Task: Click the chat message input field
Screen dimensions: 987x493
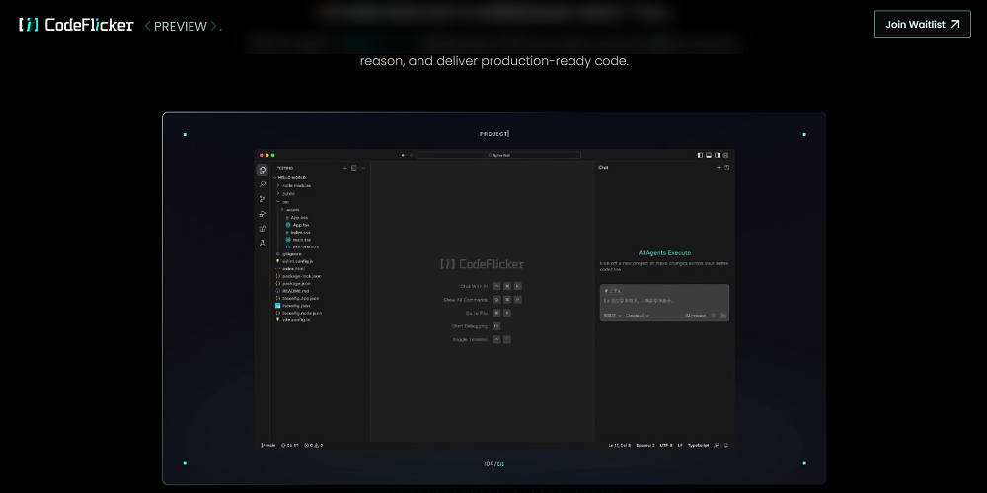Action: pos(663,300)
